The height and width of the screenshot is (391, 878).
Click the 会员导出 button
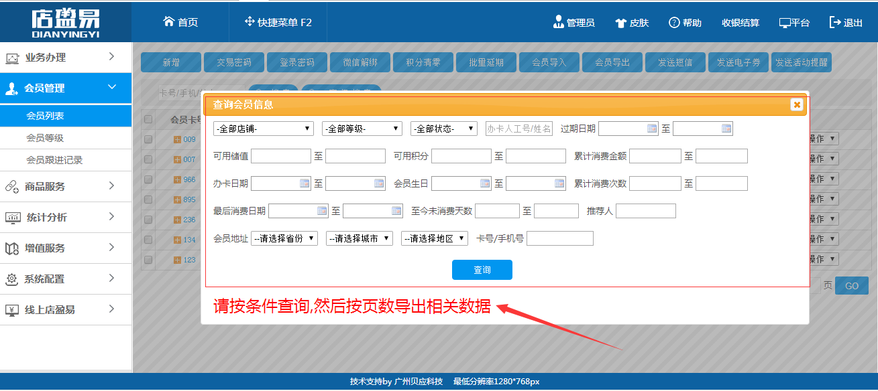pyautogui.click(x=612, y=62)
